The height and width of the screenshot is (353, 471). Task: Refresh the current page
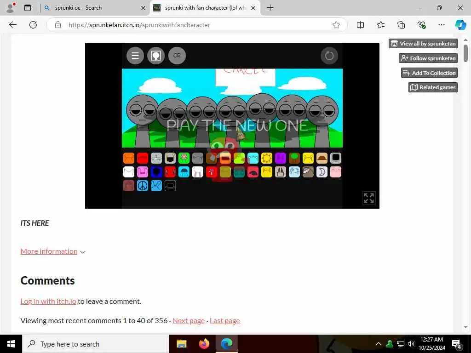coord(33,25)
